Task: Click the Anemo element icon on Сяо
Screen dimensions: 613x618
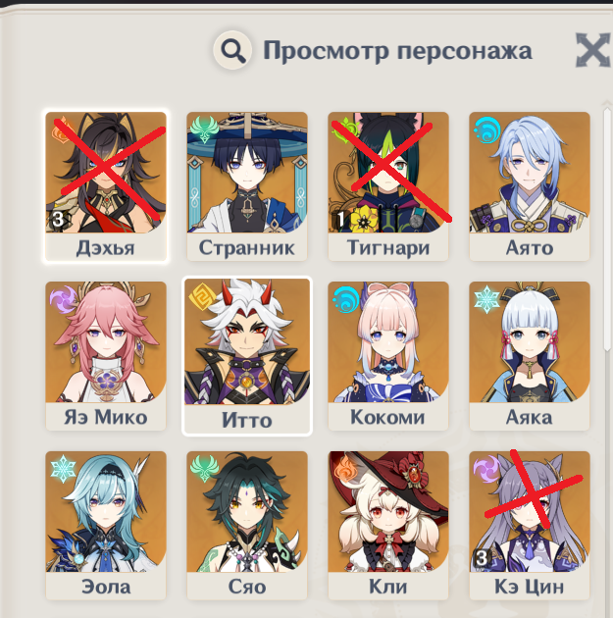Action: point(204,469)
